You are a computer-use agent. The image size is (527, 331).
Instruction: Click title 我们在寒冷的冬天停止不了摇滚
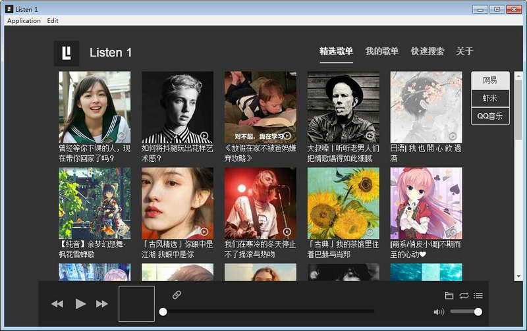(260, 249)
